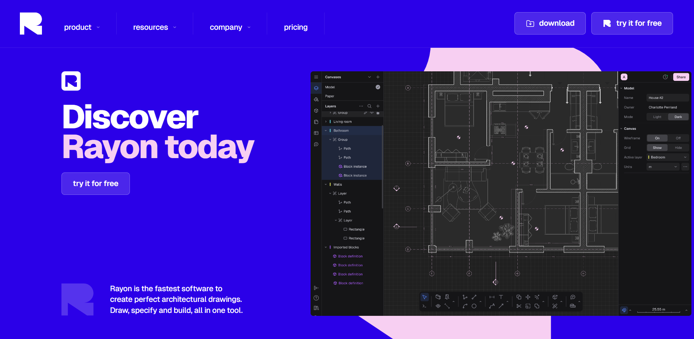Open the Layers sidebar panel icon

[x=316, y=88]
